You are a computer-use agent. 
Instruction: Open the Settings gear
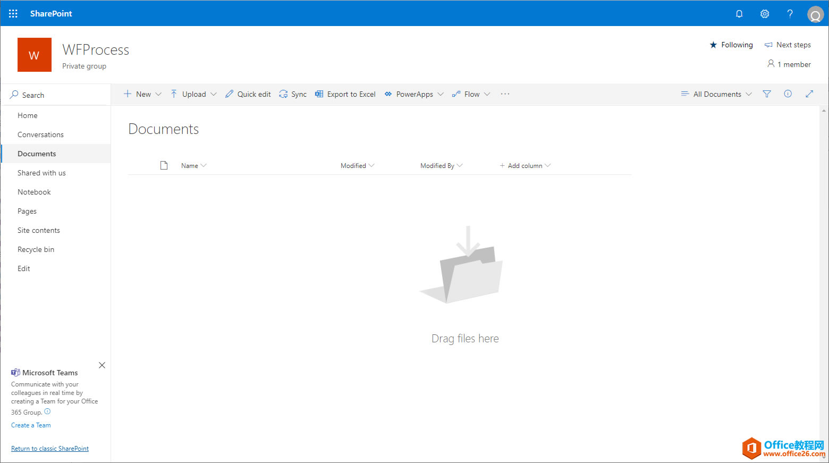click(x=765, y=13)
